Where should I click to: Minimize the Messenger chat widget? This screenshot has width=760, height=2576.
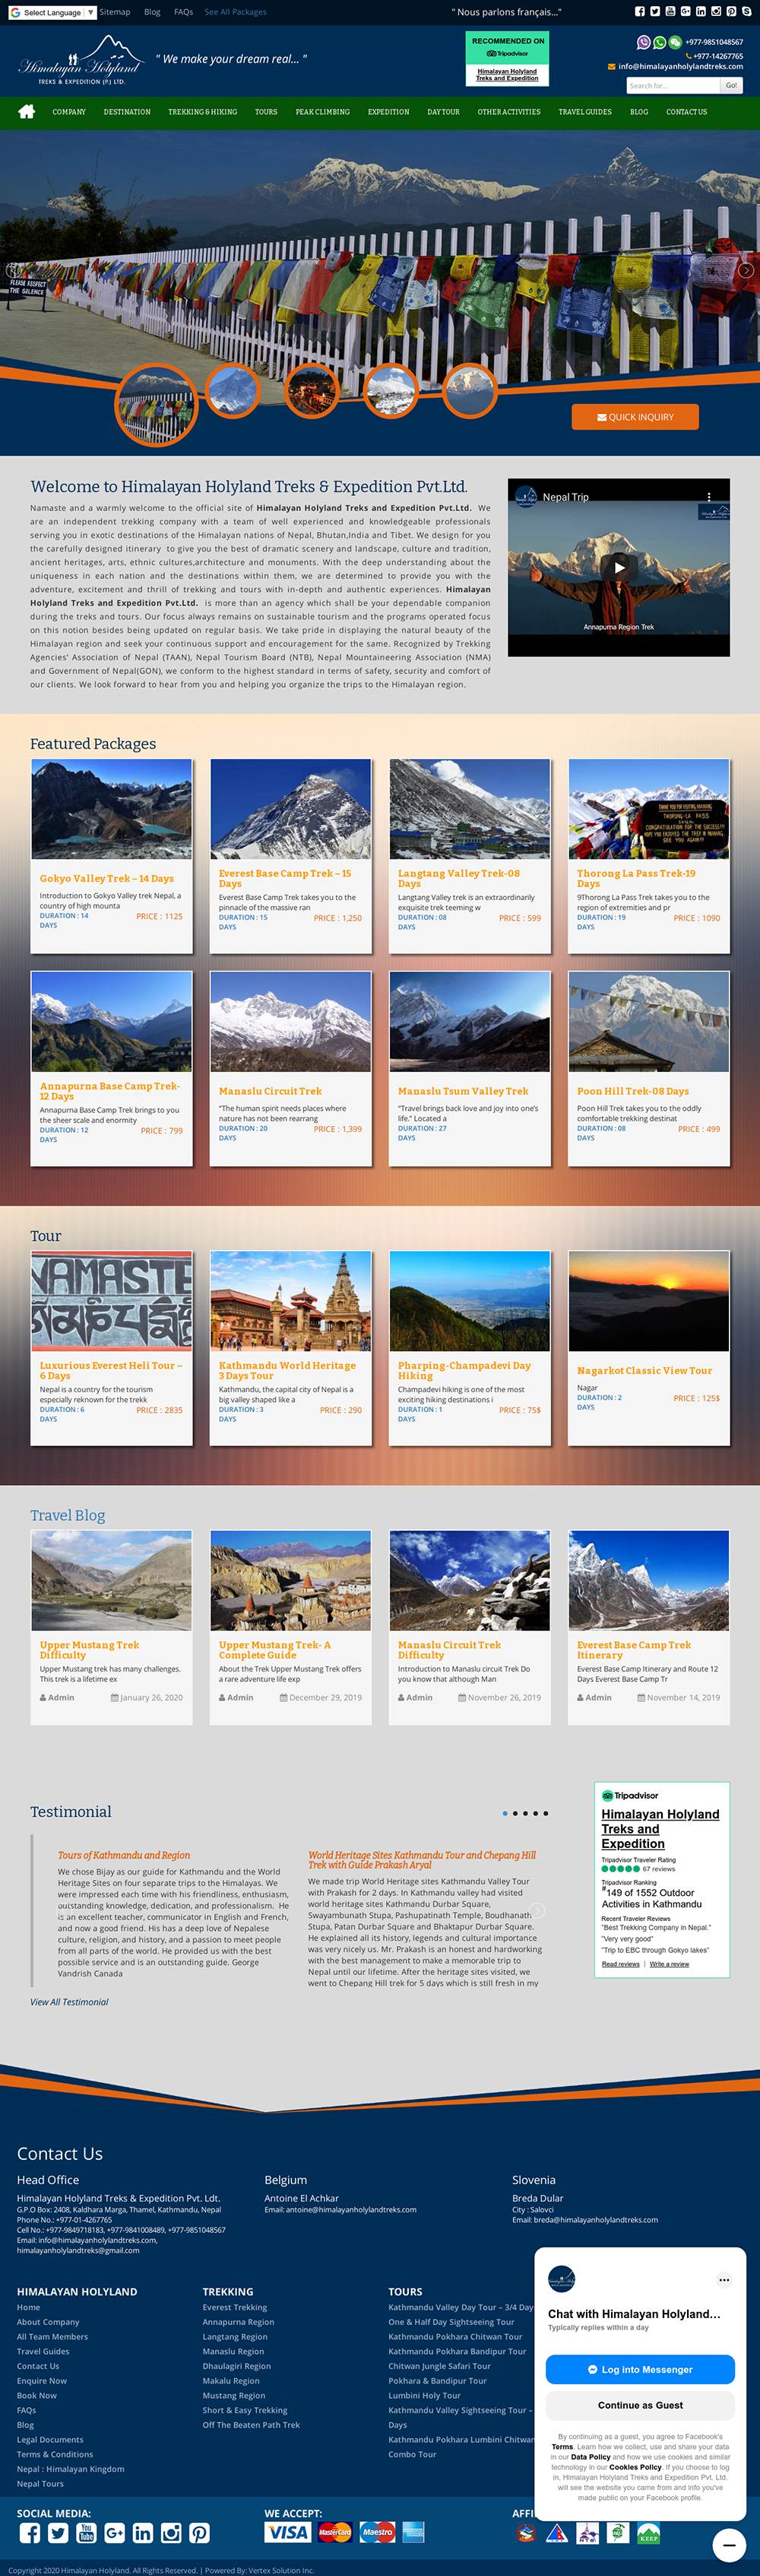pos(729,2545)
